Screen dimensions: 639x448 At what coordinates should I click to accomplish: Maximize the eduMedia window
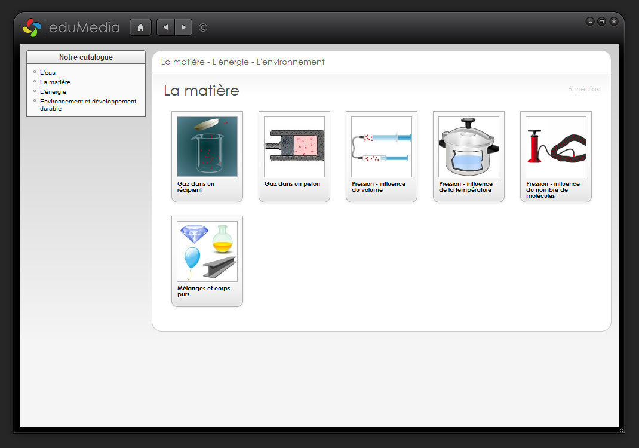[601, 22]
